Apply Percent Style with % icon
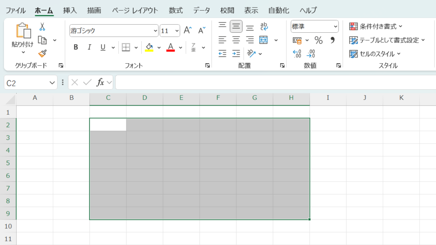Image resolution: width=436 pixels, height=245 pixels. (x=318, y=40)
